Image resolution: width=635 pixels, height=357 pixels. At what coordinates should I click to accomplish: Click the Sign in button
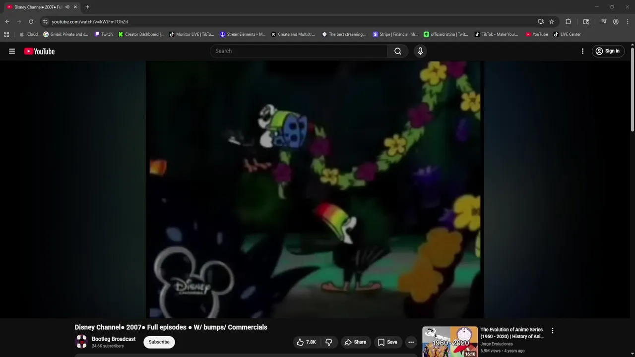coord(608,51)
